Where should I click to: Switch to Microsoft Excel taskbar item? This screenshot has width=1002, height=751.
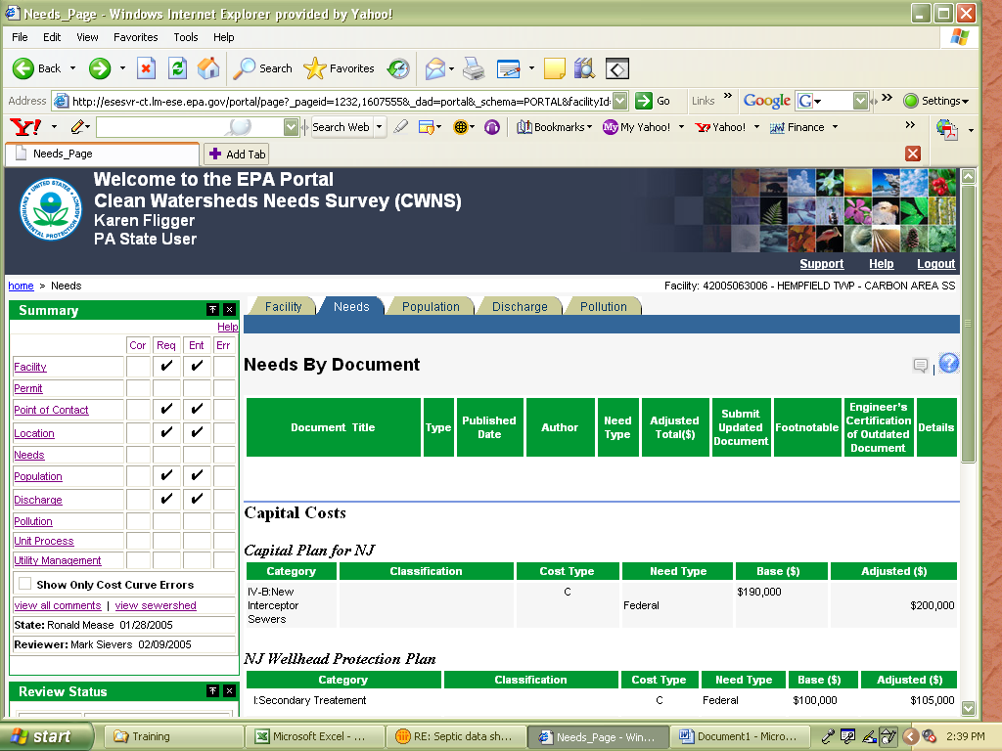[x=315, y=736]
